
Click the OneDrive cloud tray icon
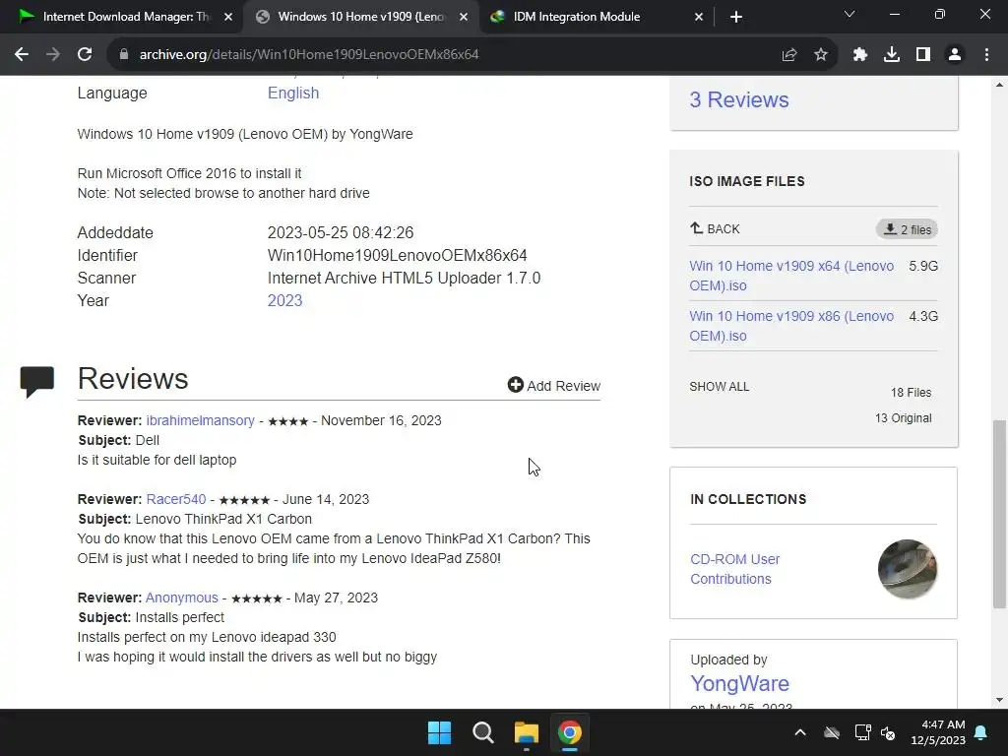pos(832,732)
